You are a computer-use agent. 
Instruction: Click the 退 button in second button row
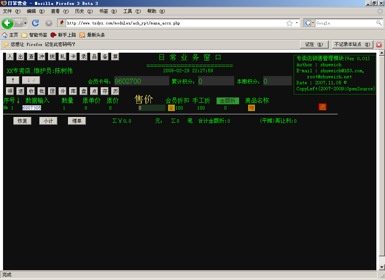pos(21,91)
